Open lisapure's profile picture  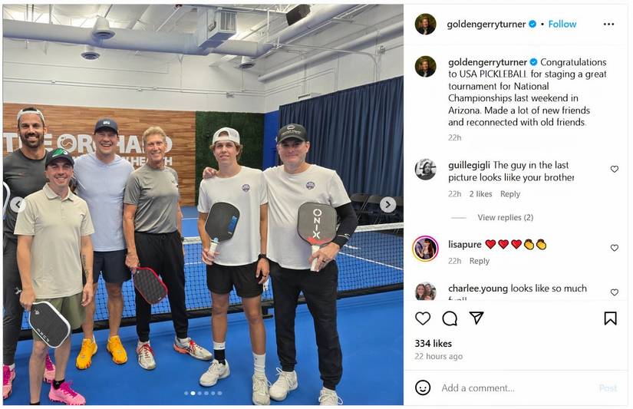click(425, 249)
